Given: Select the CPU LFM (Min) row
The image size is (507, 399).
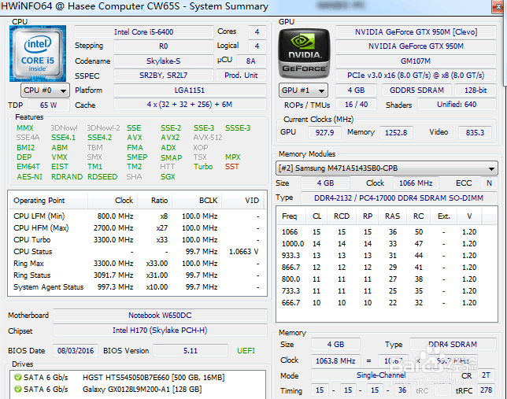Looking at the screenshot, I should point(136,216).
